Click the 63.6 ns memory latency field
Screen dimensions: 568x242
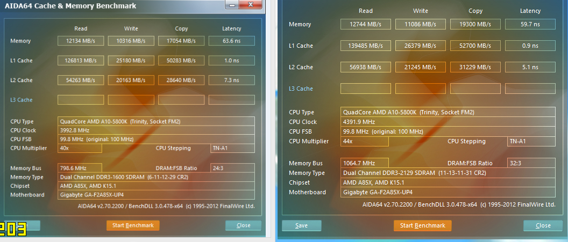pos(231,41)
